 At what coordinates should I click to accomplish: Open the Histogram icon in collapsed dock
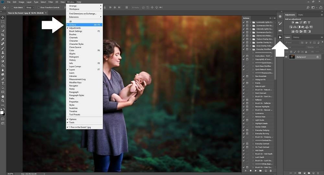point(280,30)
